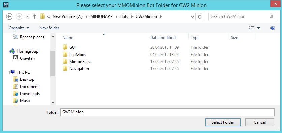Image resolution: width=282 pixels, height=133 pixels.
Task: Click the MinionFiles folder name
Action: 80,62
